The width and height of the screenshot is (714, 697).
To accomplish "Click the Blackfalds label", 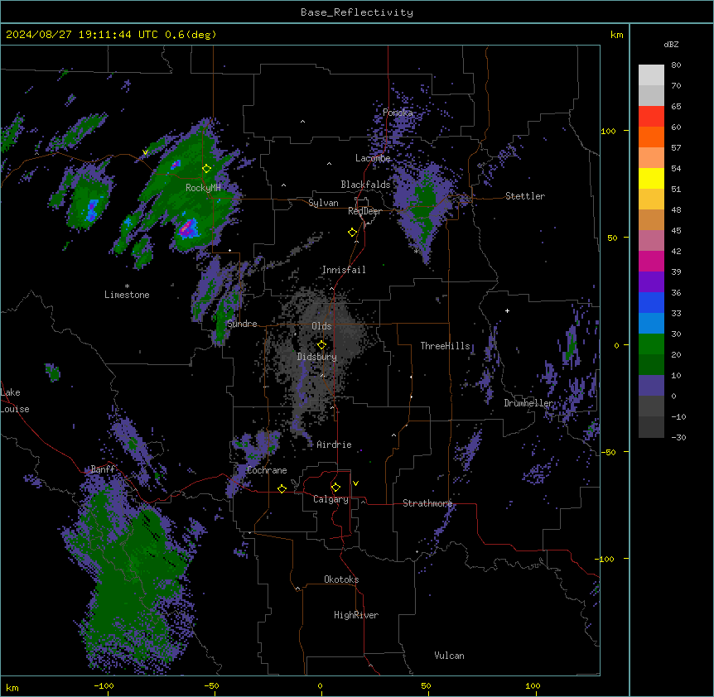I will (365, 185).
